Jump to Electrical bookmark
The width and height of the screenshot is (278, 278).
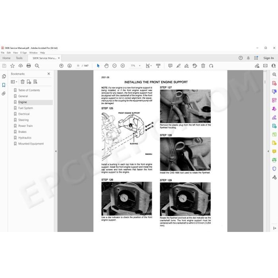[24, 114]
